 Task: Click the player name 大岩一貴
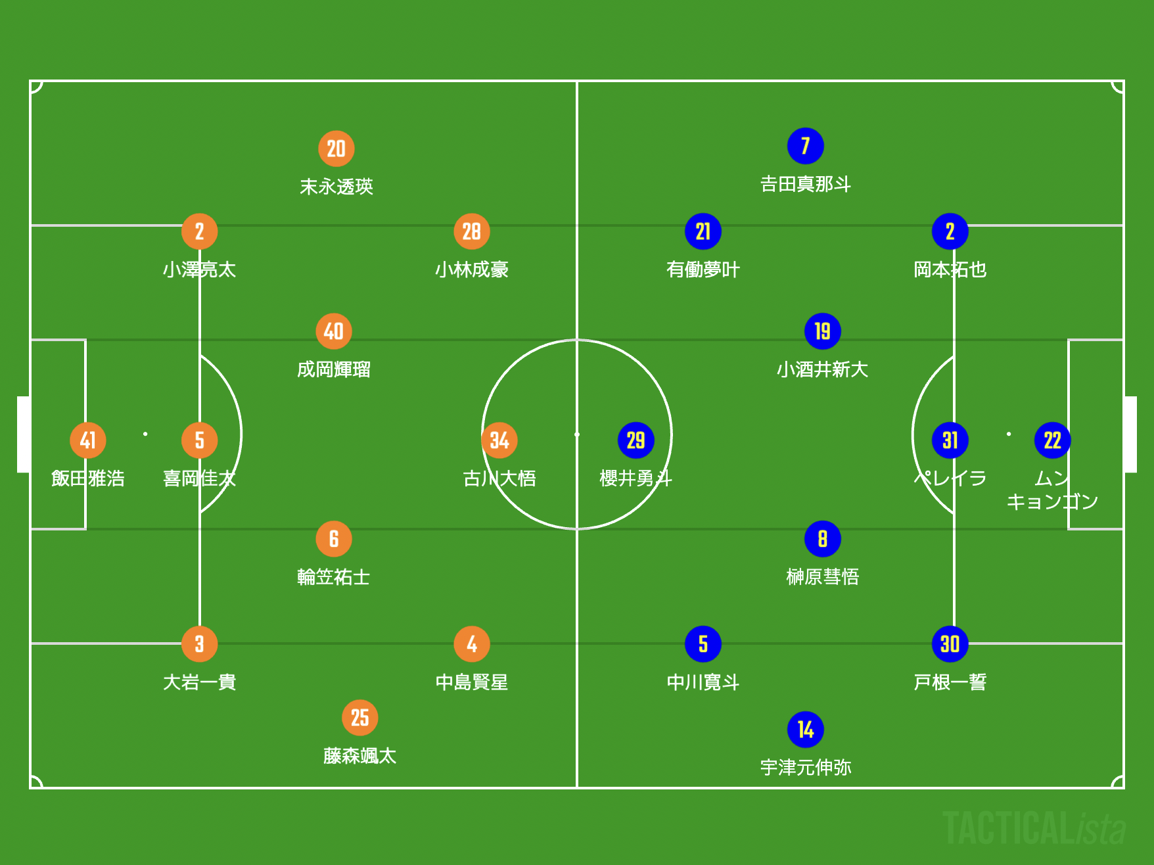click(x=199, y=682)
